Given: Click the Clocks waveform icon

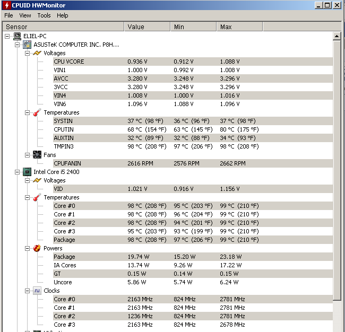Looking at the screenshot, I should (37, 291).
